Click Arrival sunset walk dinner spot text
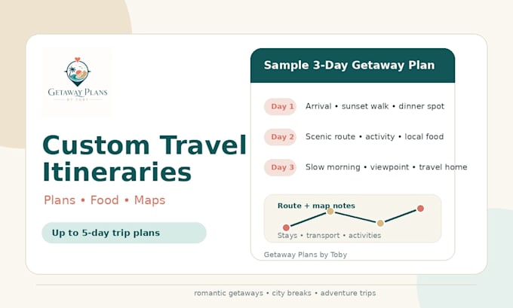Screen dimensions: 513x308 tap(375, 106)
